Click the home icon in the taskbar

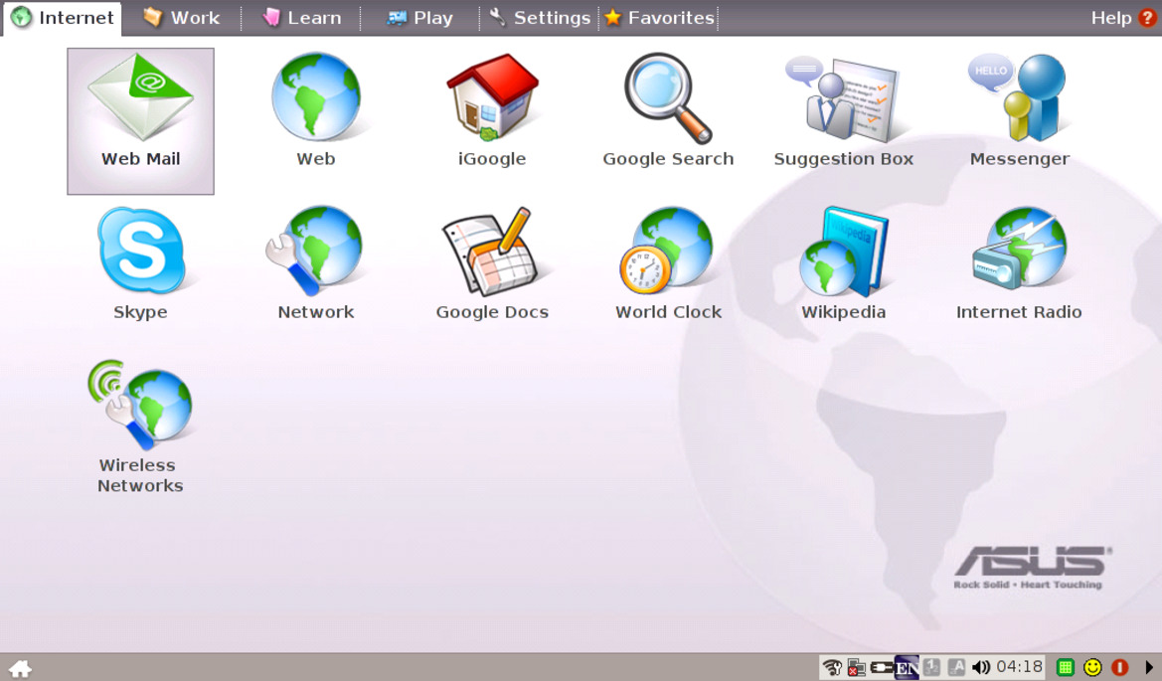coord(20,668)
